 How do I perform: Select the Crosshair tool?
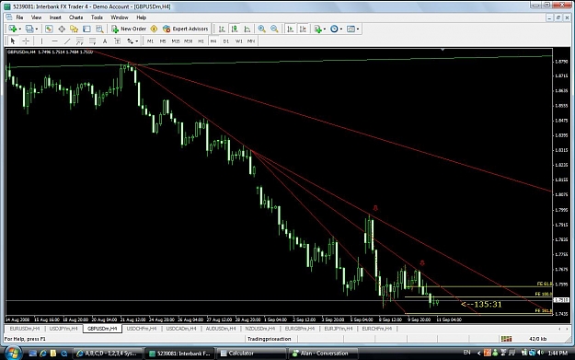[x=26, y=41]
